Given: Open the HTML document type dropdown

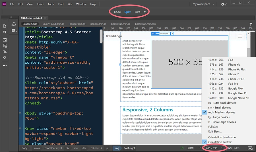Looking at the screenshot, I should (x=194, y=148).
